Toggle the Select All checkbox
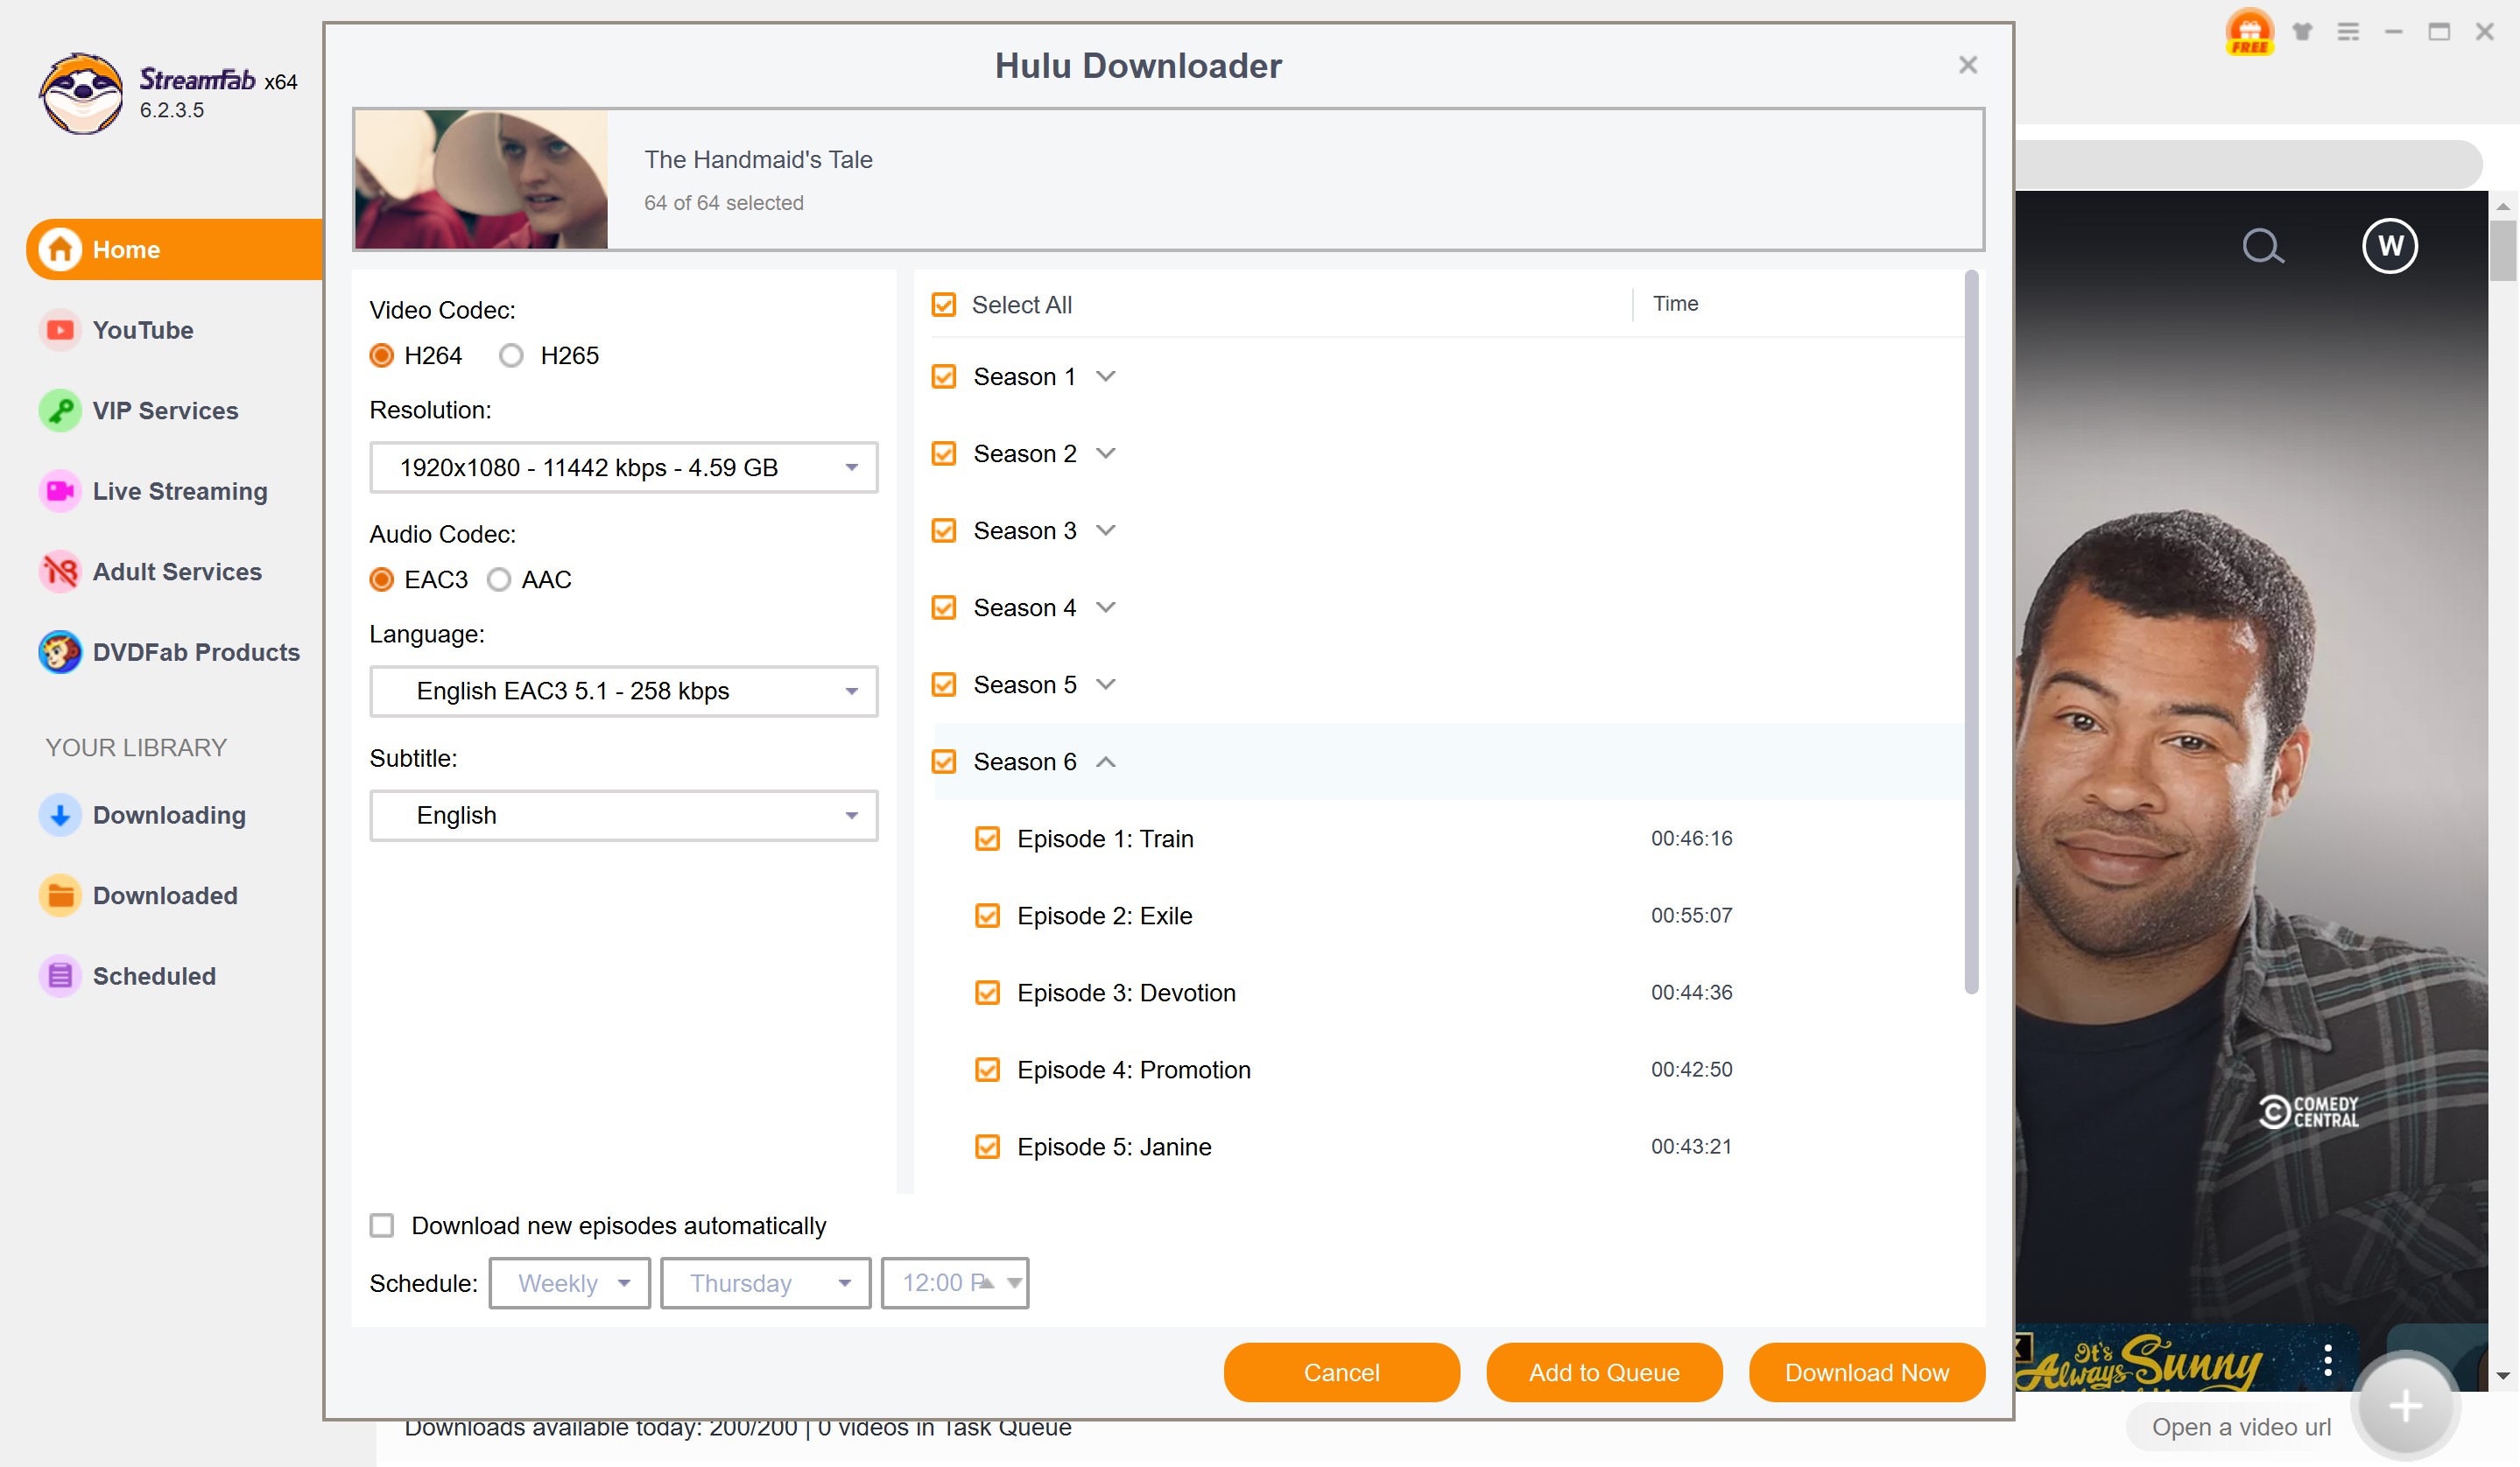The height and width of the screenshot is (1467, 2520). coord(943,305)
